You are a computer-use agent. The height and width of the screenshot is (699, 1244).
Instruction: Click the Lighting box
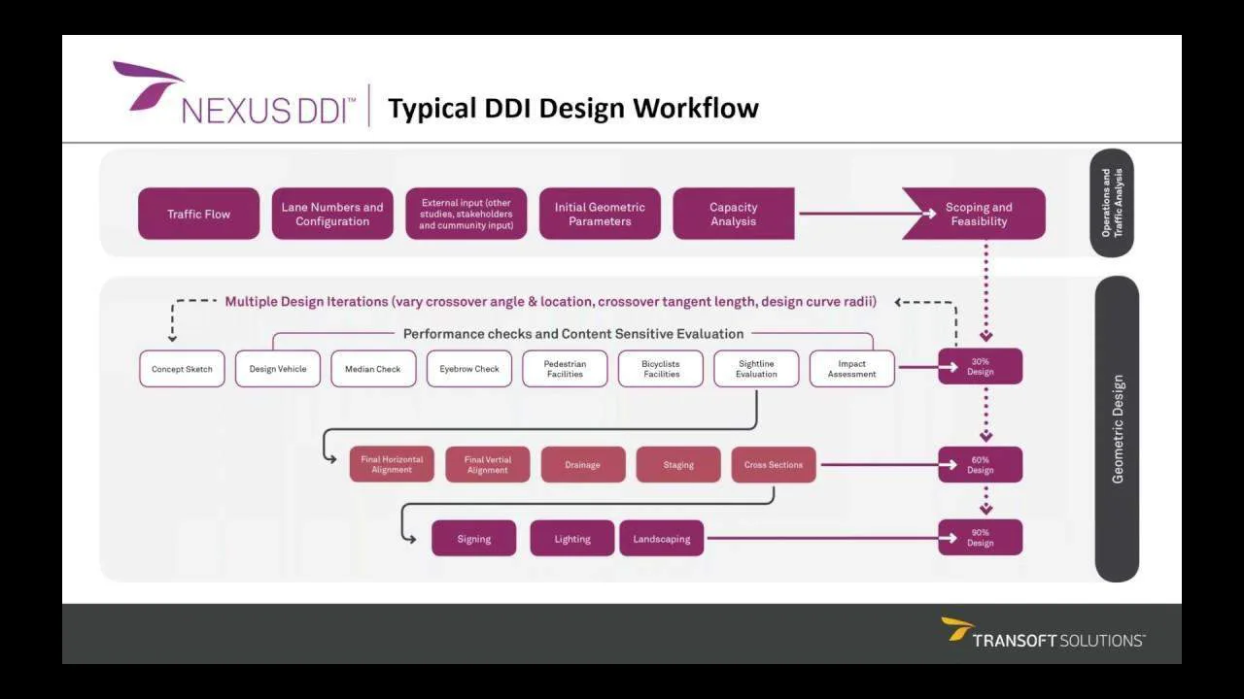tap(572, 539)
